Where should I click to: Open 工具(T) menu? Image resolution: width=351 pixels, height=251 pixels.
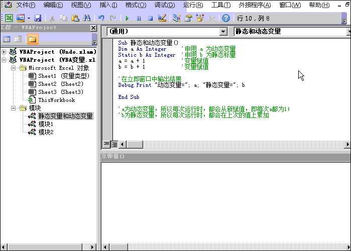coord(221,5)
